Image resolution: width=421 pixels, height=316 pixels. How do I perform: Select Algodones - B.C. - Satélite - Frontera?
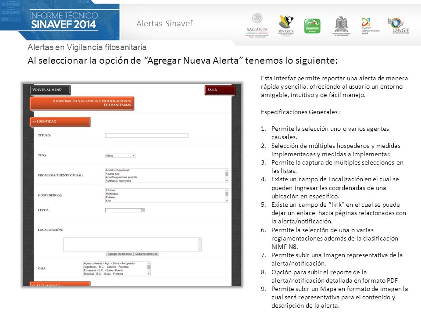click(106, 267)
